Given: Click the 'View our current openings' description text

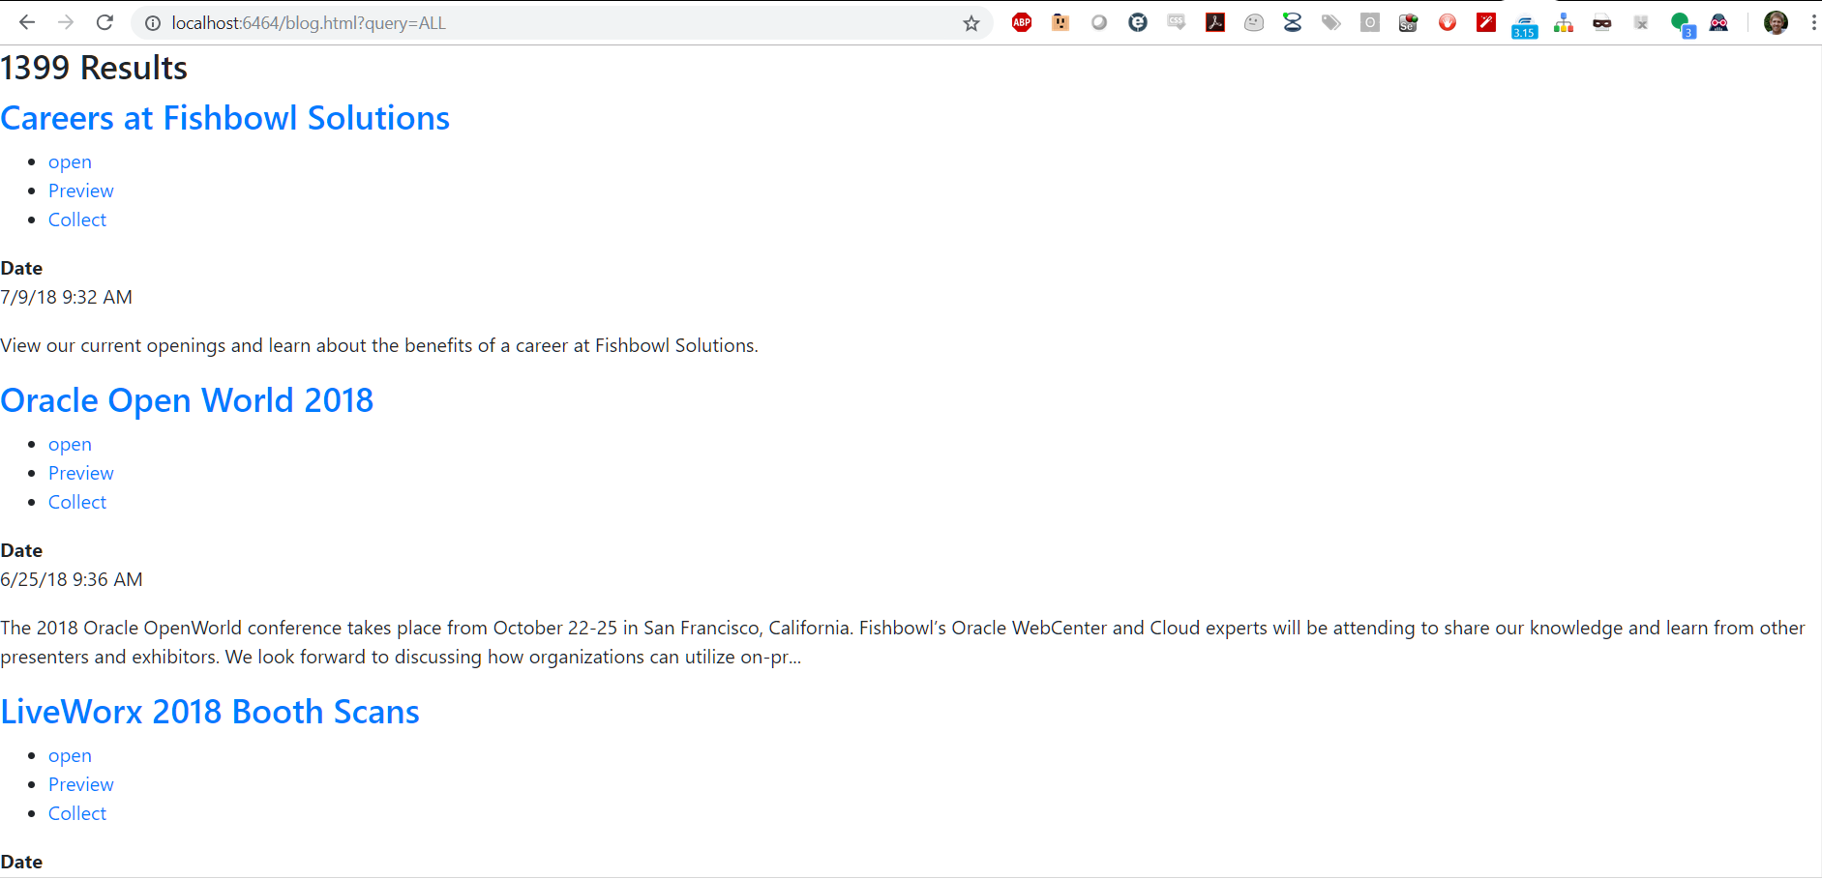Looking at the screenshot, I should click(379, 345).
